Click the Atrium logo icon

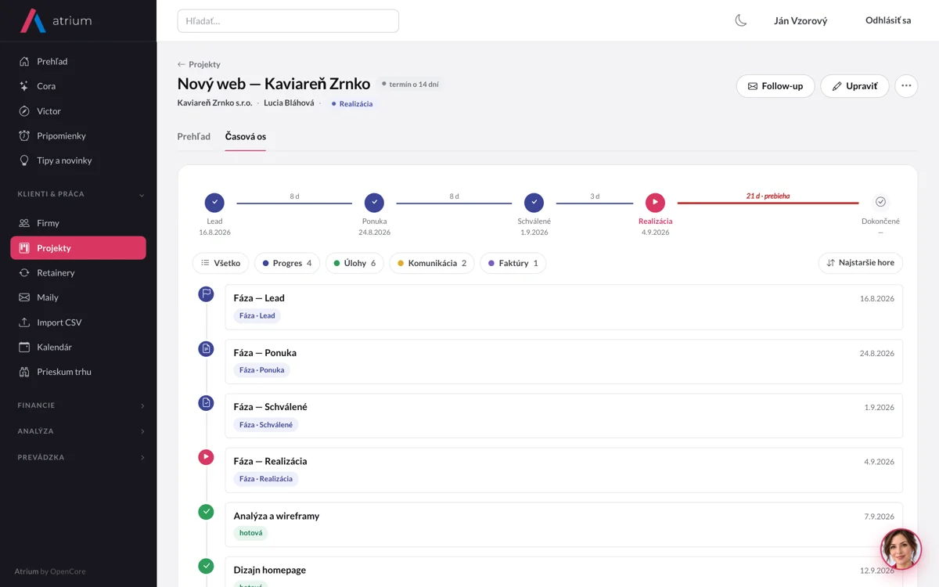pyautogui.click(x=33, y=21)
